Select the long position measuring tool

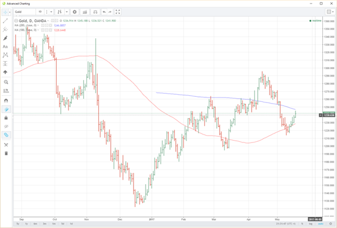pos(6,64)
